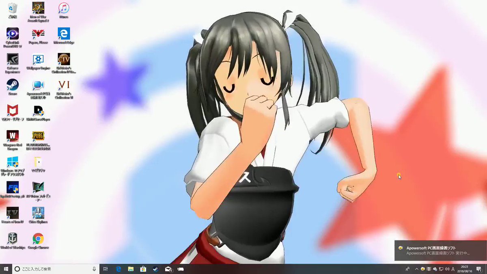
Task: Open World of Warships shortcut
Action: click(13, 241)
